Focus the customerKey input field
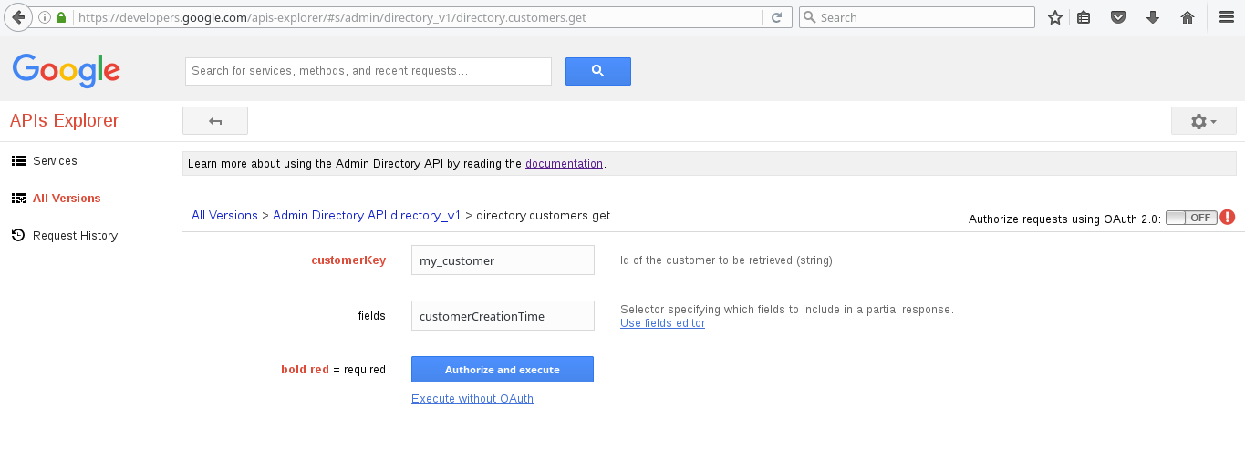This screenshot has width=1245, height=469. [503, 260]
